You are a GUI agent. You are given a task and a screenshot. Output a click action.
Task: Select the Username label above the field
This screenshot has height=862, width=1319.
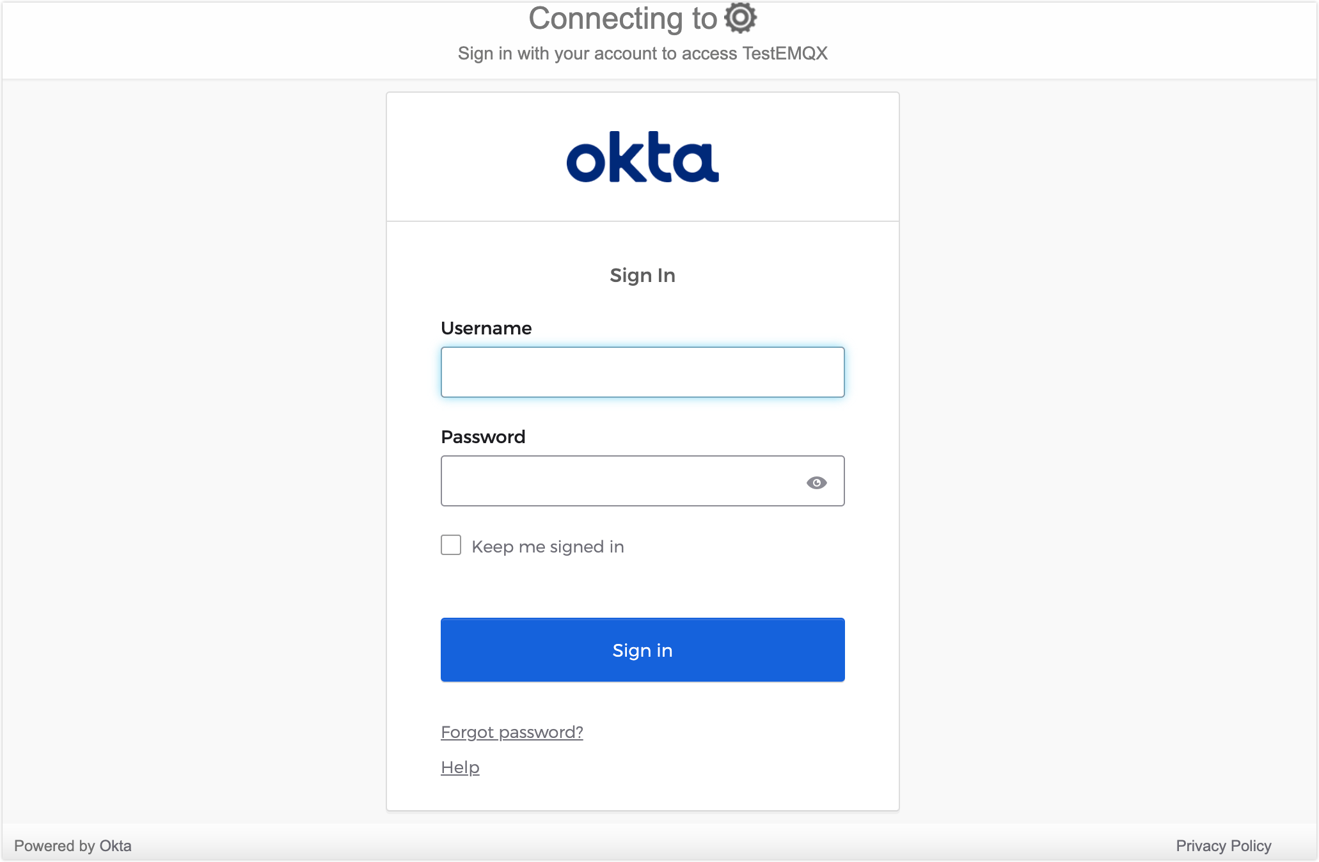pos(486,328)
